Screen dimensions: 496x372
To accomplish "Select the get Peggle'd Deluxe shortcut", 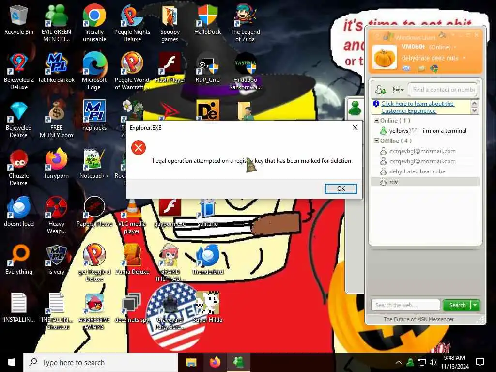I will coord(94,263).
